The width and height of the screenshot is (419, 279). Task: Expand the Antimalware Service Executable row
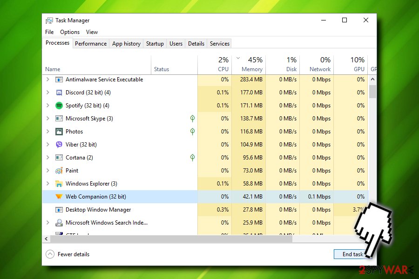pos(48,80)
